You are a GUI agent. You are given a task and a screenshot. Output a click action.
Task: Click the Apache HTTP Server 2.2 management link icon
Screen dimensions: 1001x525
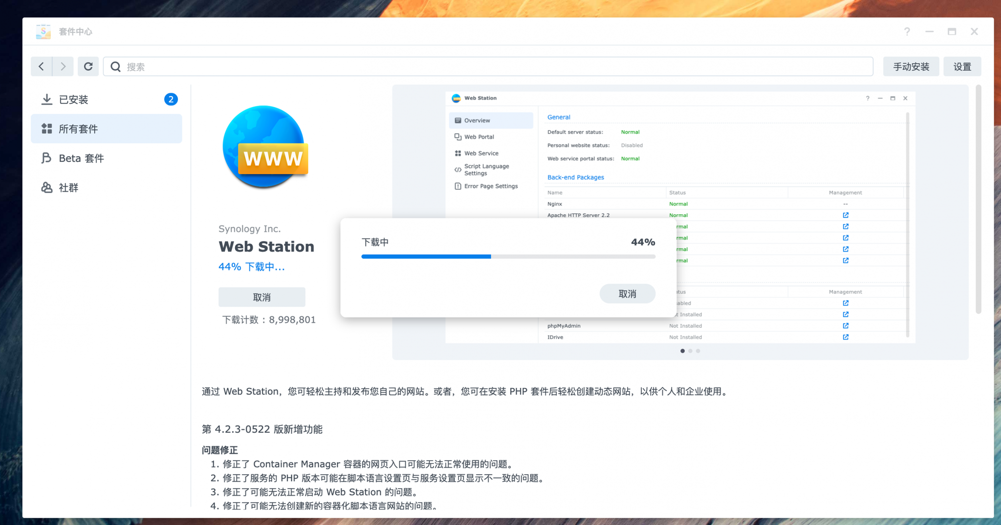click(x=845, y=215)
